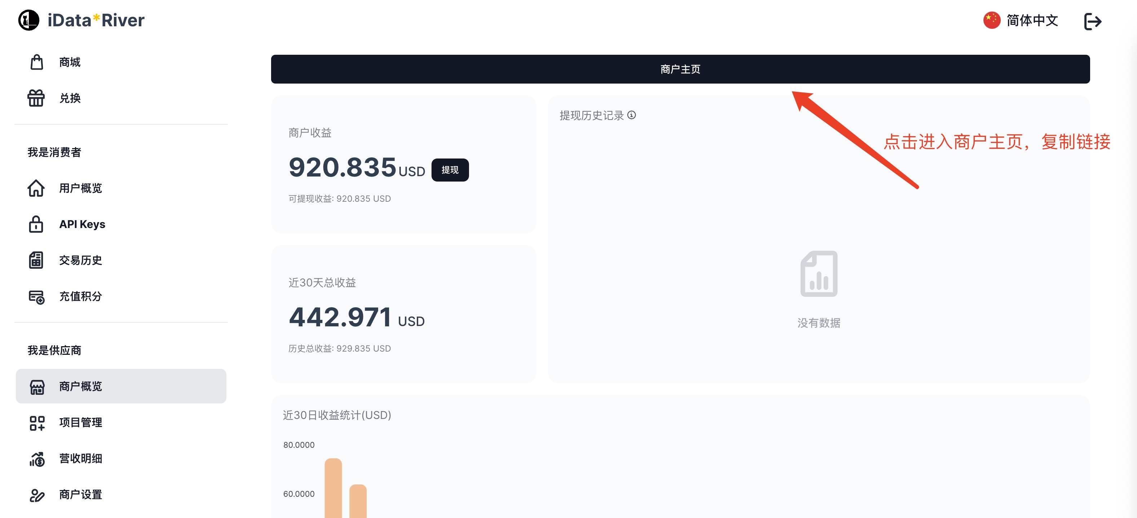Open 交易历史 receipt icon
Image resolution: width=1137 pixels, height=518 pixels.
click(36, 260)
